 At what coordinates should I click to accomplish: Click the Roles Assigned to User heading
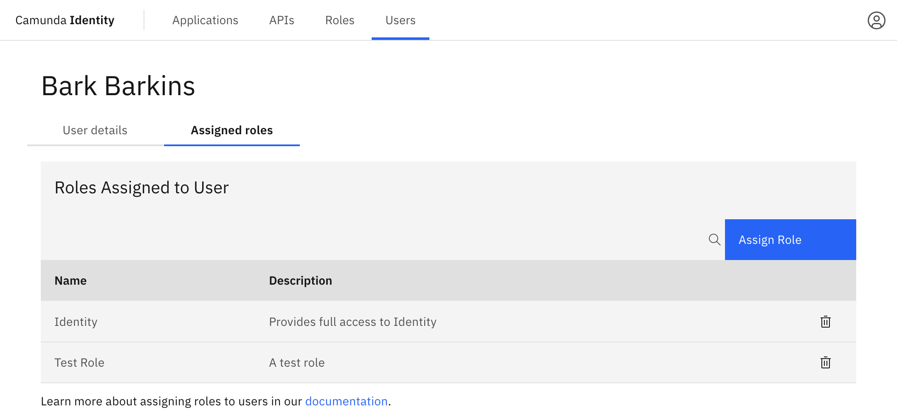(141, 187)
